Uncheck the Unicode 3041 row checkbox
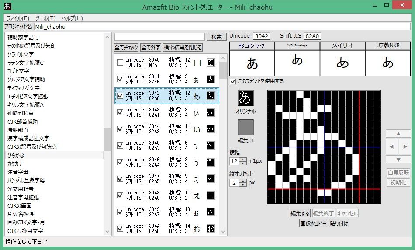The width and height of the screenshot is (415, 250). coord(120,79)
